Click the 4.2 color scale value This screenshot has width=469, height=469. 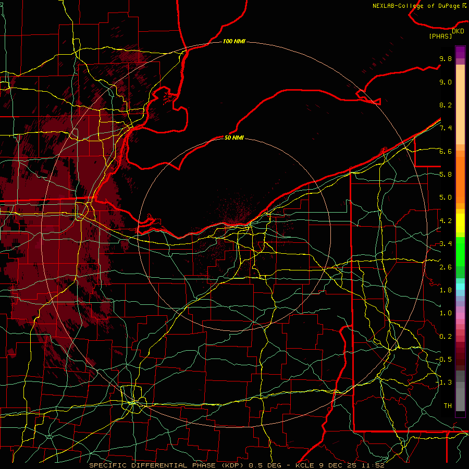point(446,221)
